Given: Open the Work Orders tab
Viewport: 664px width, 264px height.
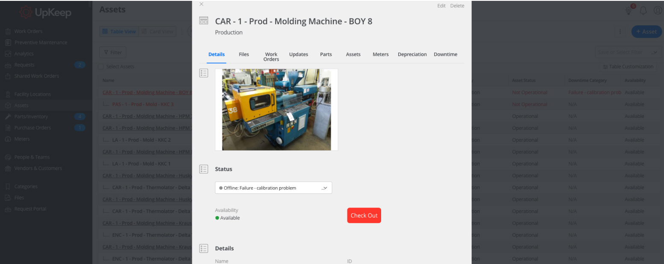Looking at the screenshot, I should pos(271,57).
